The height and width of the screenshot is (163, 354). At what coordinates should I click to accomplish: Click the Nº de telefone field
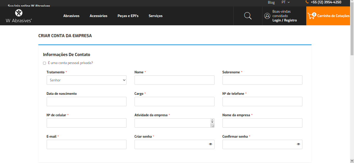[x=262, y=102]
